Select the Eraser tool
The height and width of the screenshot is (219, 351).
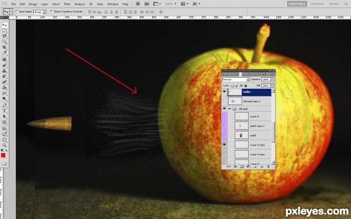[x=5, y=82]
